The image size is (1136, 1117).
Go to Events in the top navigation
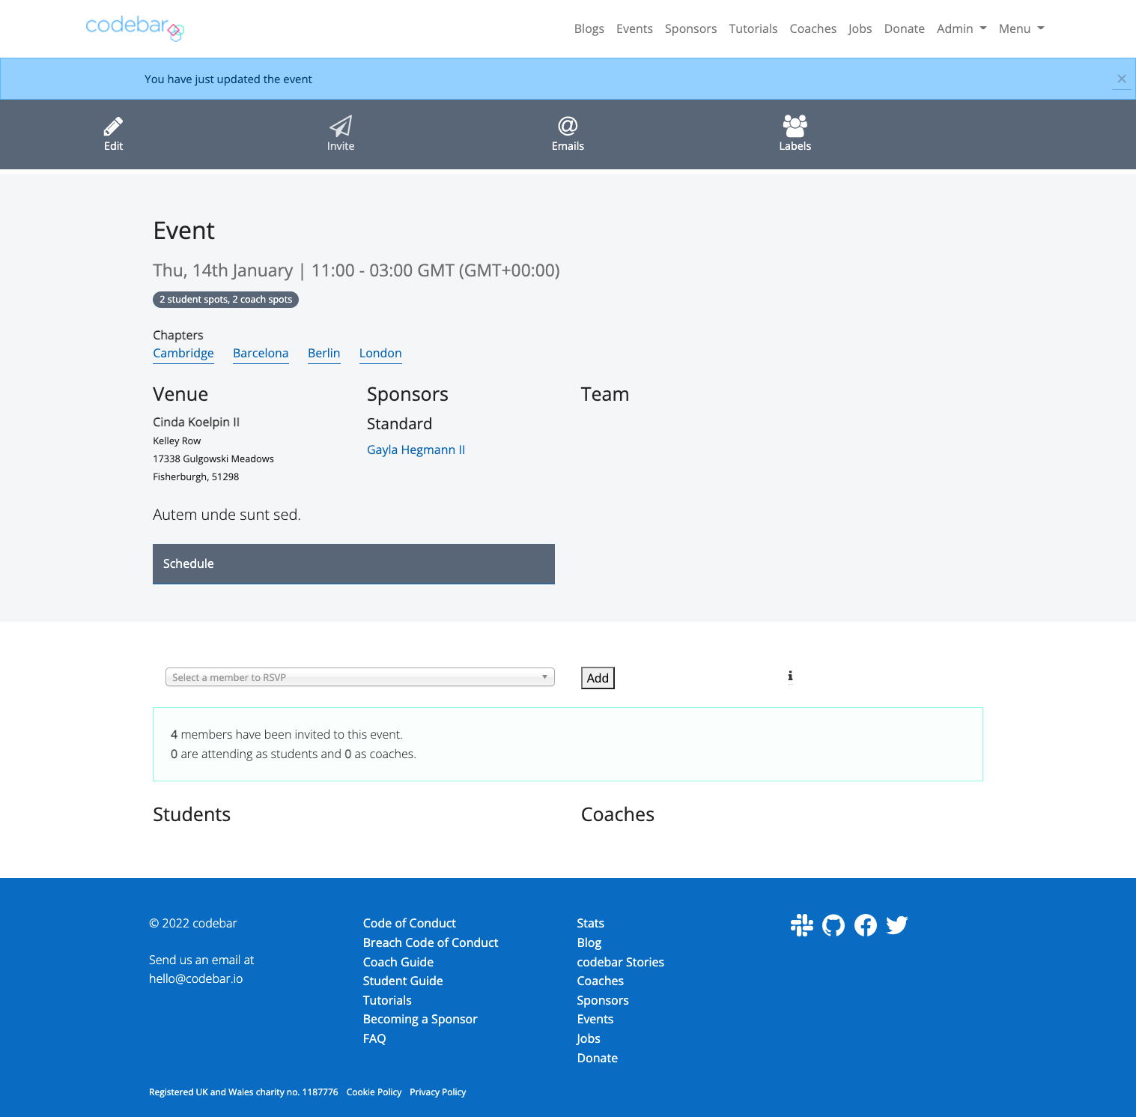click(x=634, y=28)
